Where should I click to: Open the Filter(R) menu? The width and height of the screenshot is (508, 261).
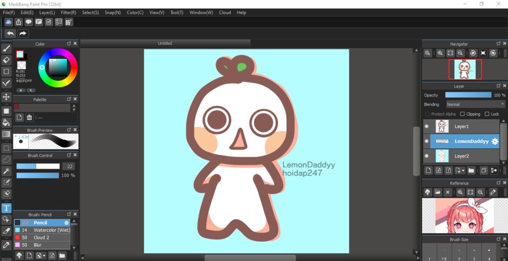tap(68, 12)
